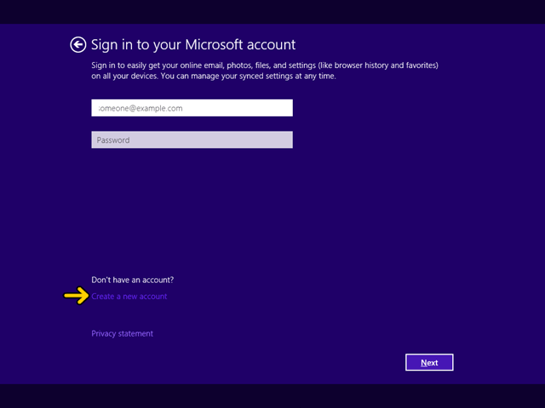Screen dimensions: 545x408
Task: View the Privacy statement link
Action: (122, 333)
